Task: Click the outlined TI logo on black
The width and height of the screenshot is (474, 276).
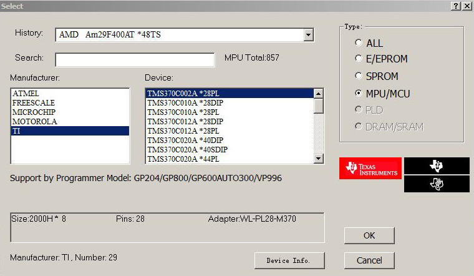Action: tap(437, 184)
